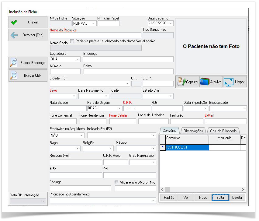Click the Buscar Endereço magnifier icon
The image size is (259, 221).
[14, 62]
